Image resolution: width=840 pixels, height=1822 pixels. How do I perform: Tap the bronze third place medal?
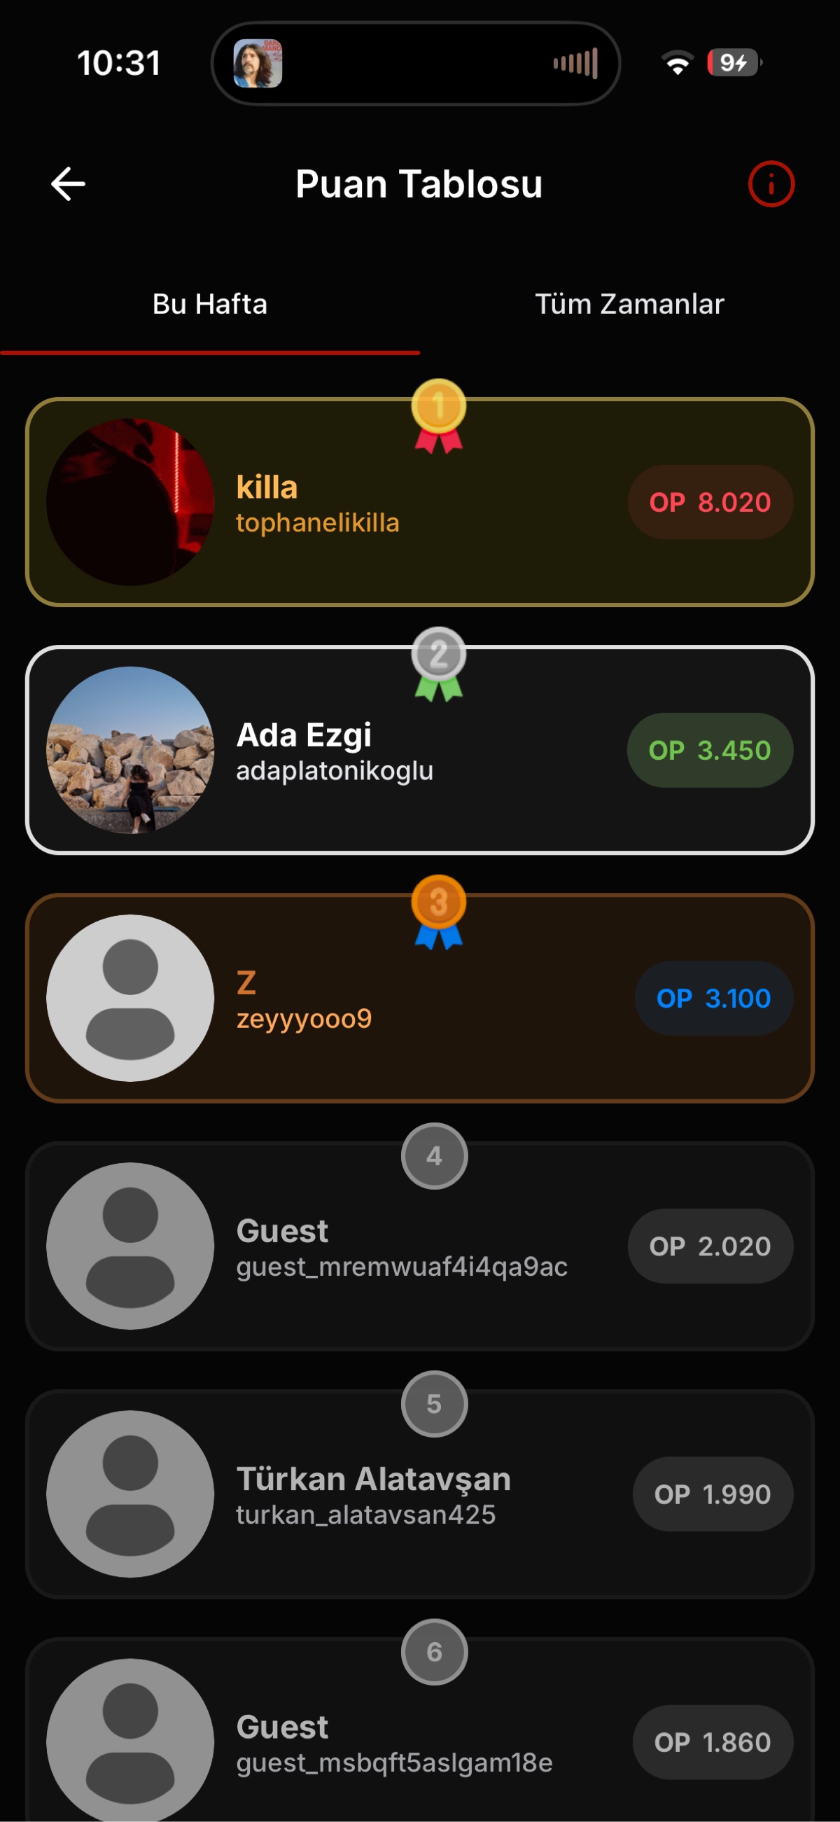point(438,912)
